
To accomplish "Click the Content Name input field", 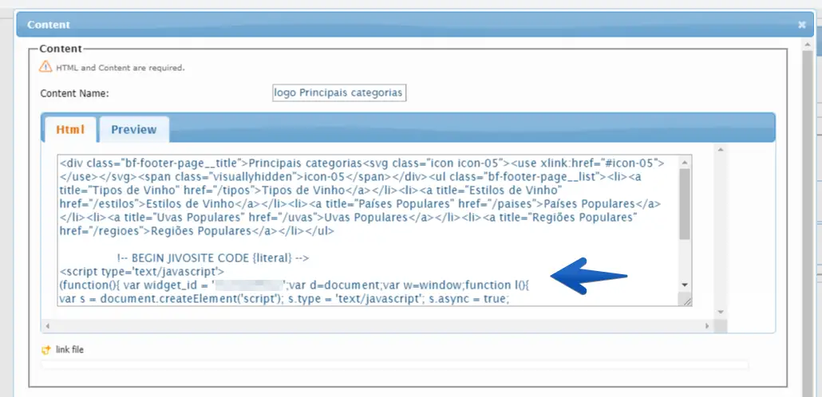I will tap(339, 92).
